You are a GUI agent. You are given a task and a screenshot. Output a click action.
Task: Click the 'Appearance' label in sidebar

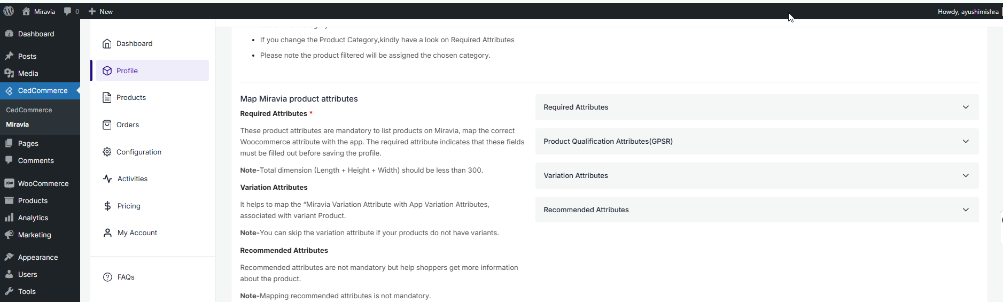coord(38,257)
